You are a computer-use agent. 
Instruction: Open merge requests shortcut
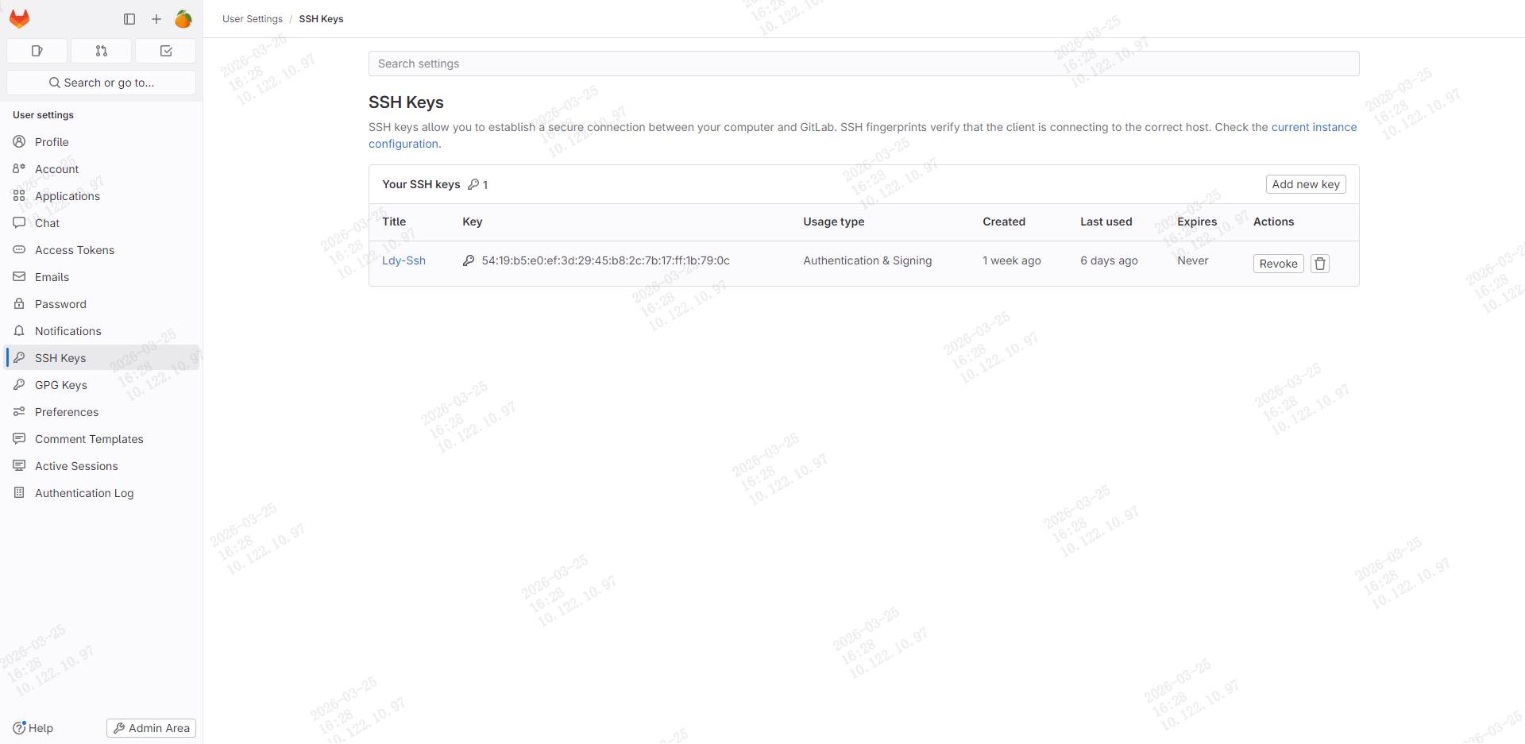101,51
